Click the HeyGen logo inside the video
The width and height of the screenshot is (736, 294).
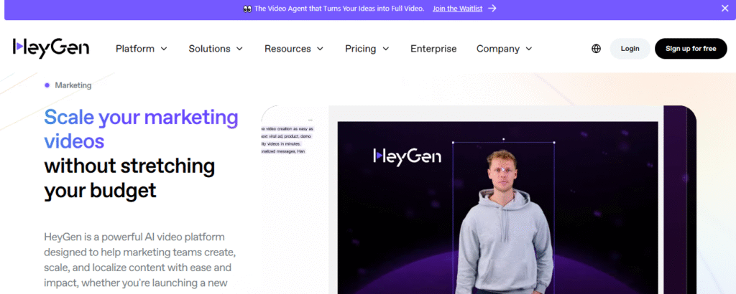tap(407, 157)
